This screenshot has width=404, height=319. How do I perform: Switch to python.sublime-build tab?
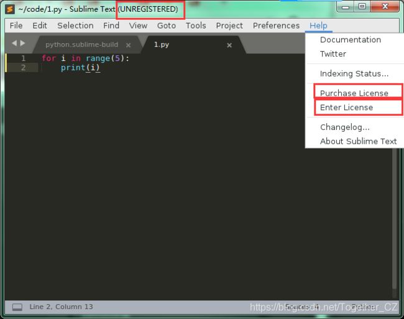(81, 45)
